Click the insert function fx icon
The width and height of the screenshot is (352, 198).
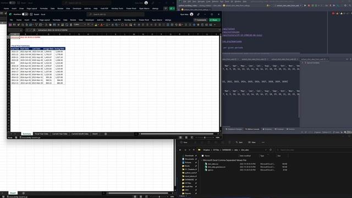click(x=34, y=30)
